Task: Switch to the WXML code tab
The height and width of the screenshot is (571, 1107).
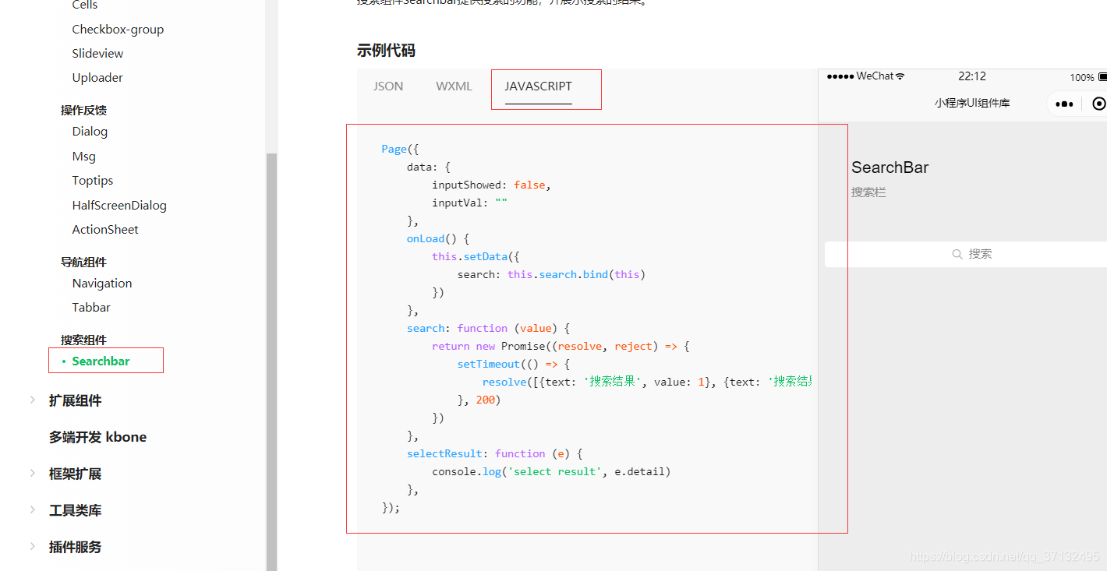Action: point(454,86)
